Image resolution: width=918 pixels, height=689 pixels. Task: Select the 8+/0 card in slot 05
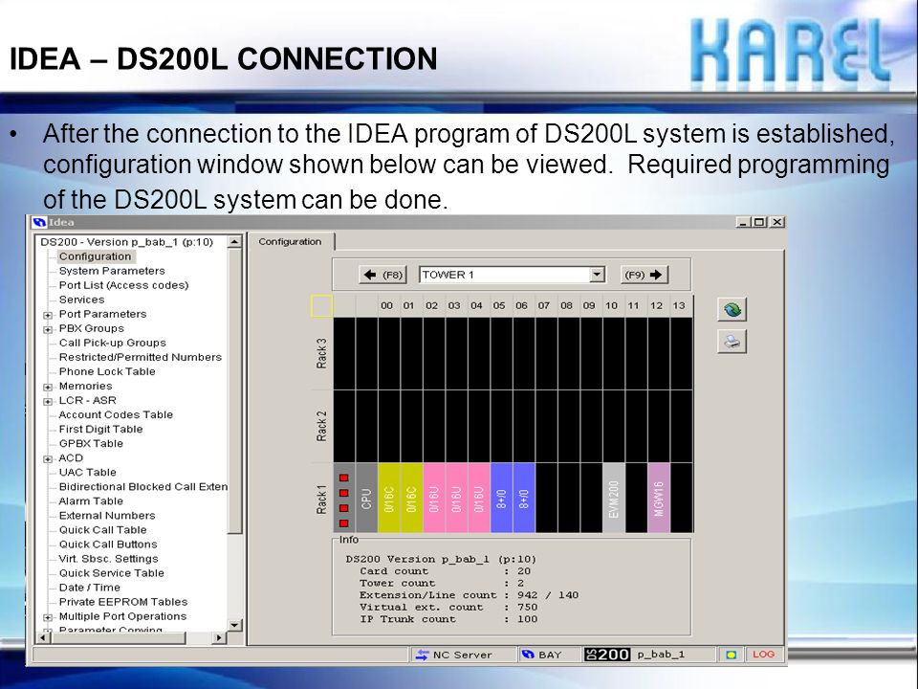(x=501, y=498)
